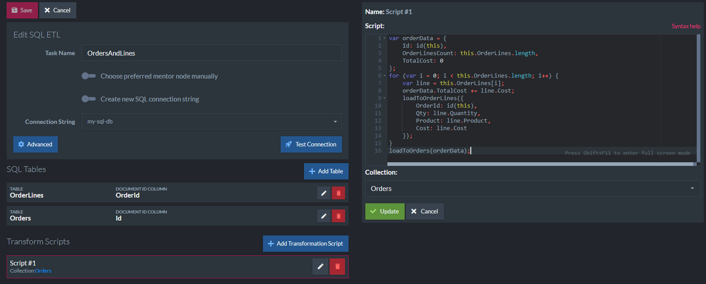Click Add Transformation Script button

coord(306,243)
